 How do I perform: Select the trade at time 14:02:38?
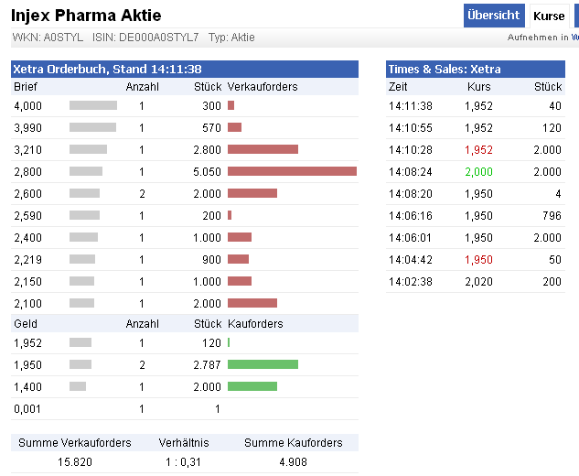pos(411,281)
